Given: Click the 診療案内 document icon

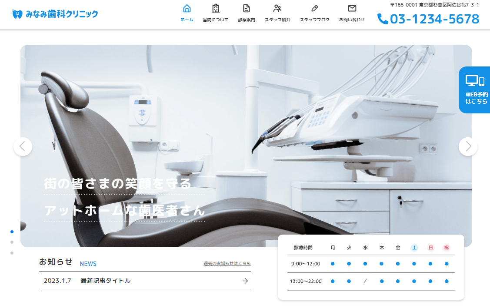Looking at the screenshot, I should [247, 7].
